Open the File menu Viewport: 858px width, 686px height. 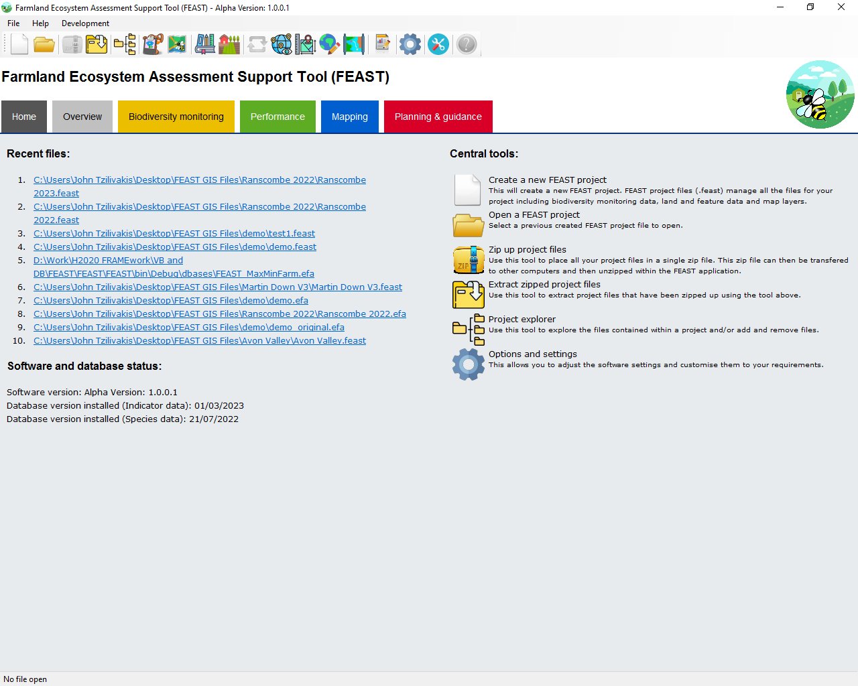coord(13,23)
